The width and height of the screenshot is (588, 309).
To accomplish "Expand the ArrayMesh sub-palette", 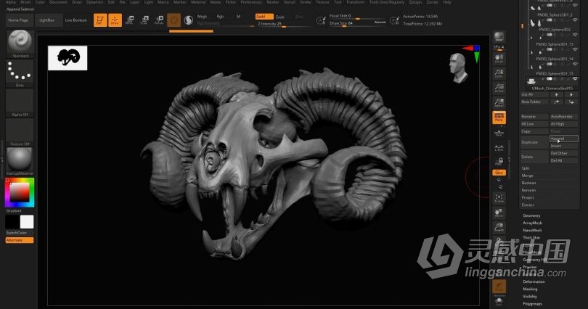I will 533,223.
